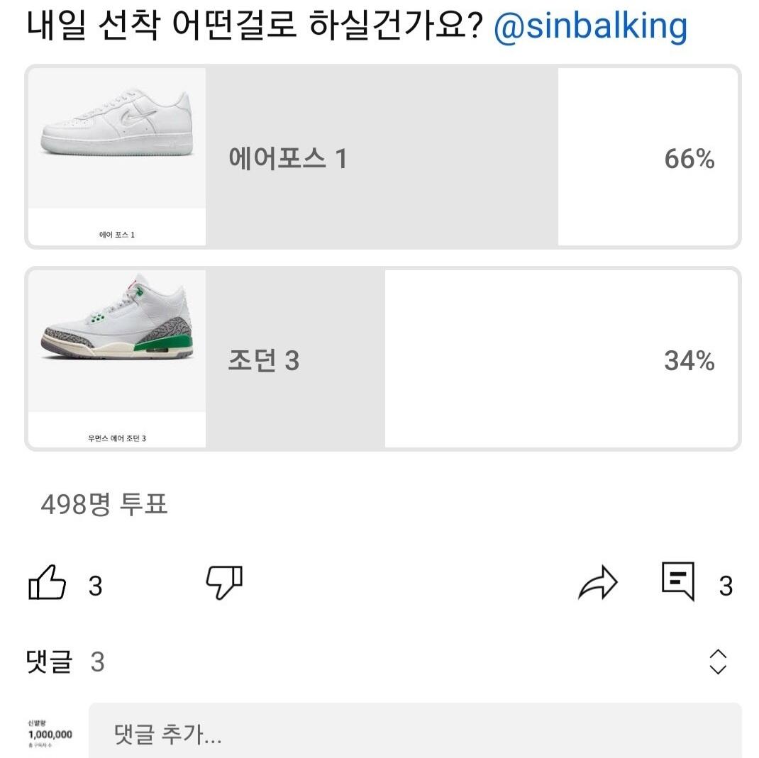759x758 pixels.
Task: Open comments via speech bubble icon
Action: coord(677,582)
